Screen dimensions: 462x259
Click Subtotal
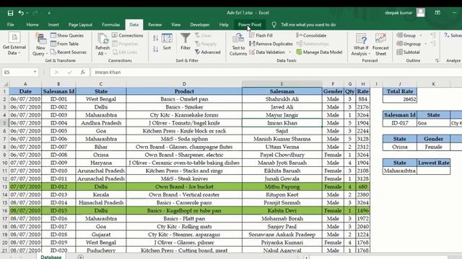click(408, 52)
